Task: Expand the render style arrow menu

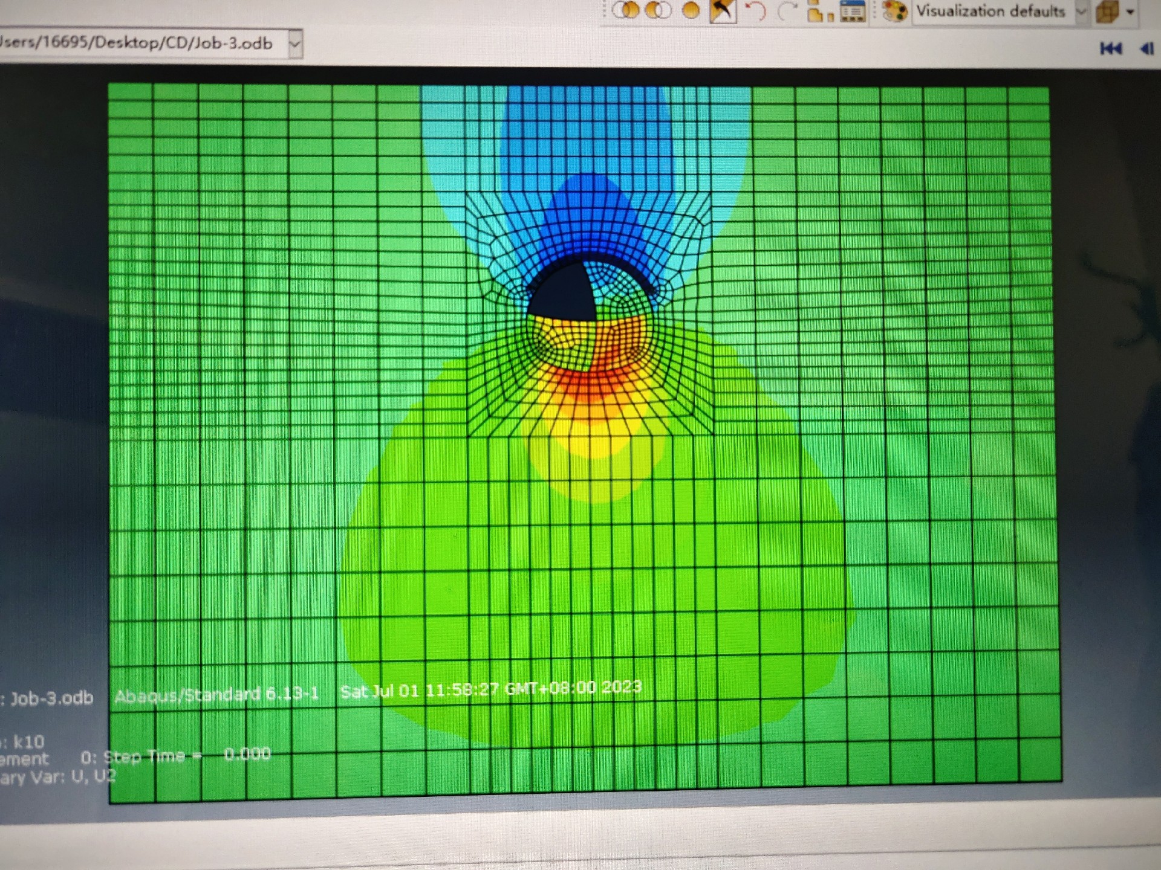Action: [1130, 12]
